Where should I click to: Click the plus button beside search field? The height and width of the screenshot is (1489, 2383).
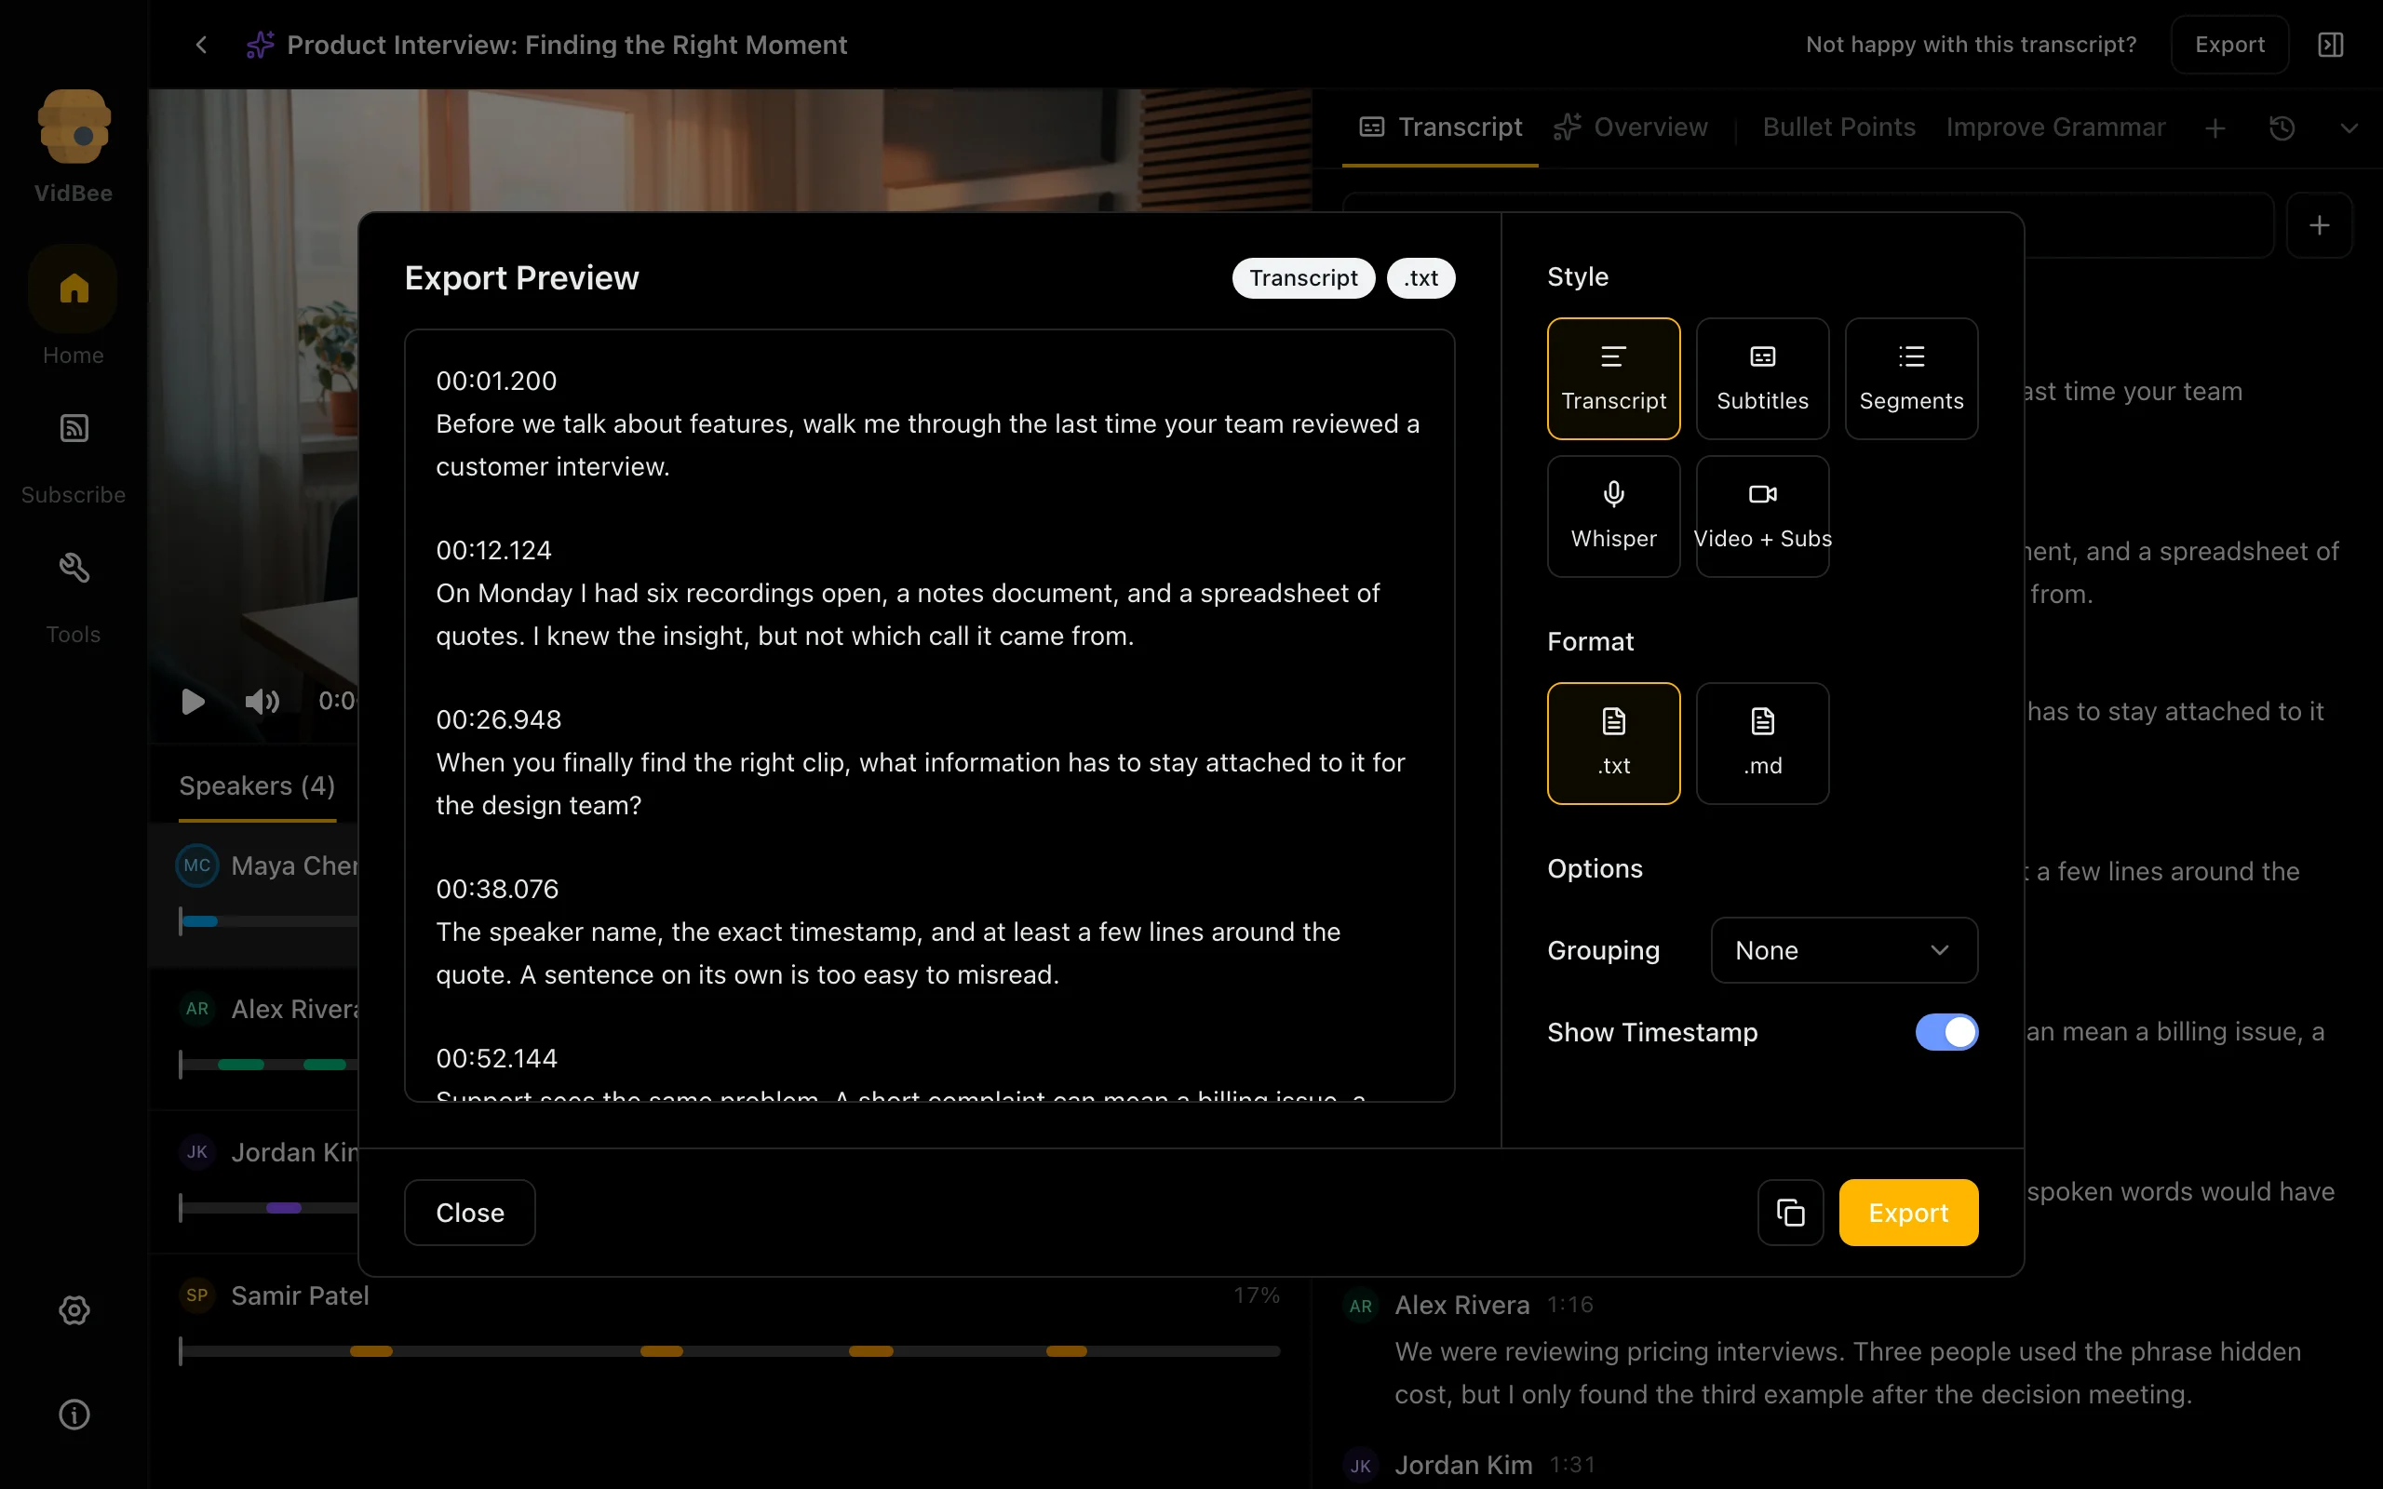(x=2319, y=225)
